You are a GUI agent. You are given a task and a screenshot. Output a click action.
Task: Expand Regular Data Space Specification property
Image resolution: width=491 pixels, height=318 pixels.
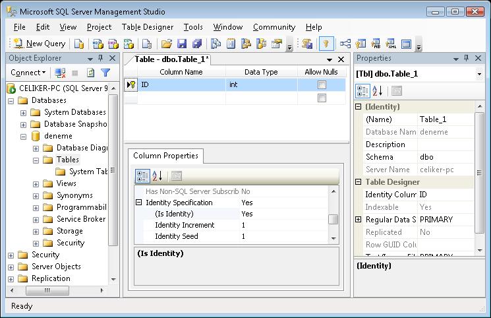[359, 220]
